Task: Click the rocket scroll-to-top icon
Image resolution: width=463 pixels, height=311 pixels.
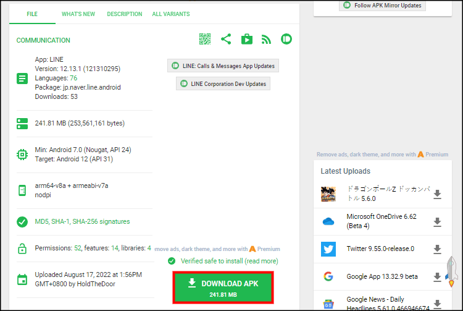Action: coord(452,271)
